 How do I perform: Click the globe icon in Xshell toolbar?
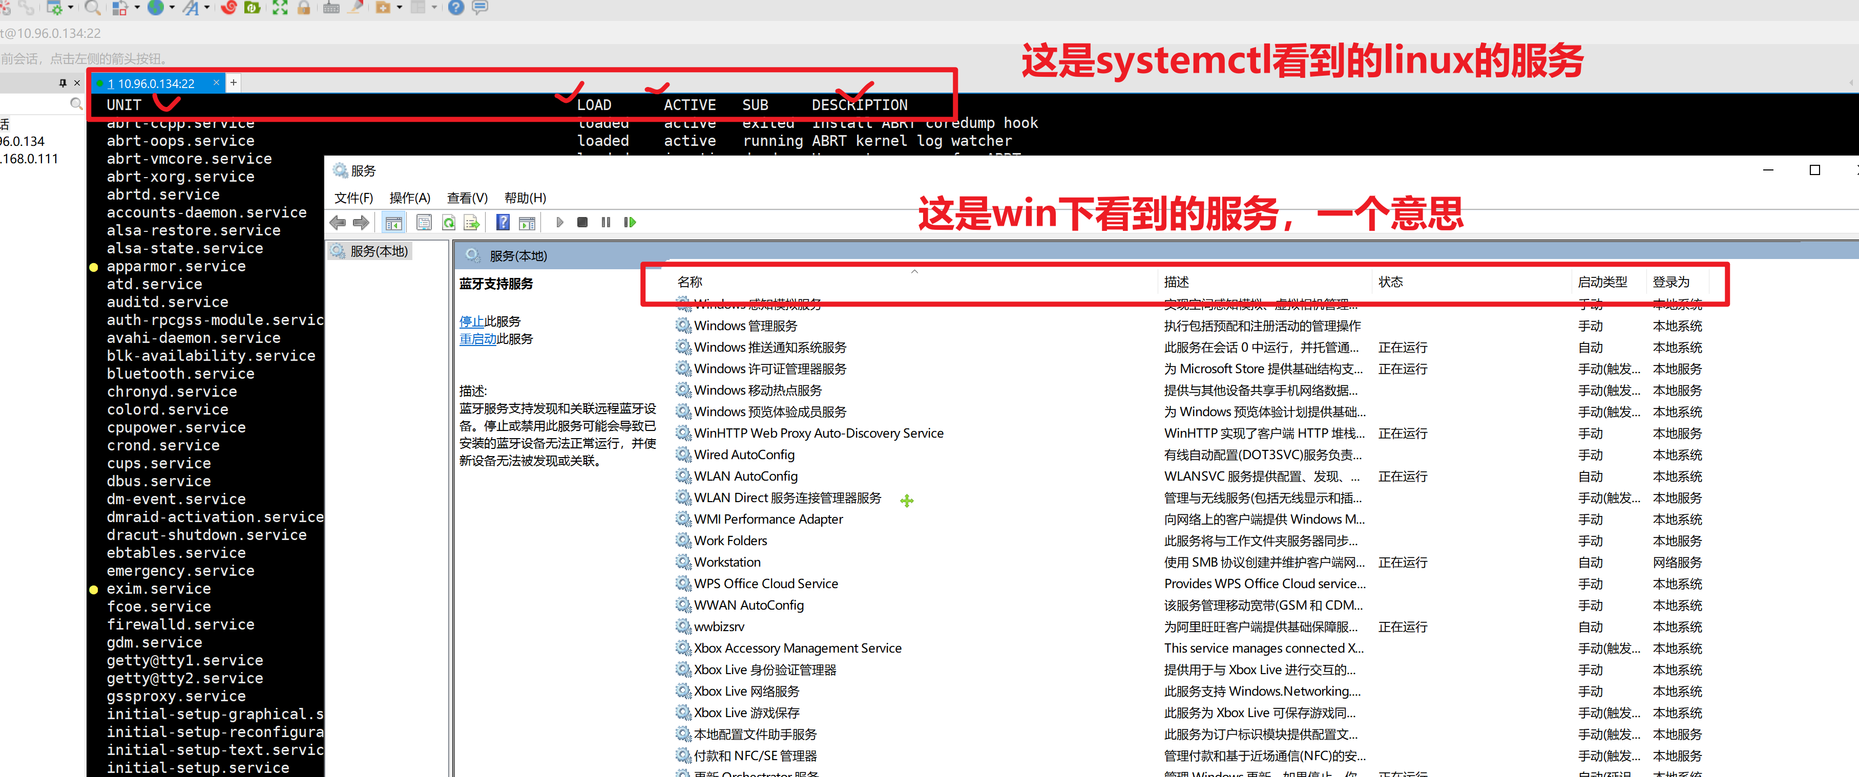(155, 8)
